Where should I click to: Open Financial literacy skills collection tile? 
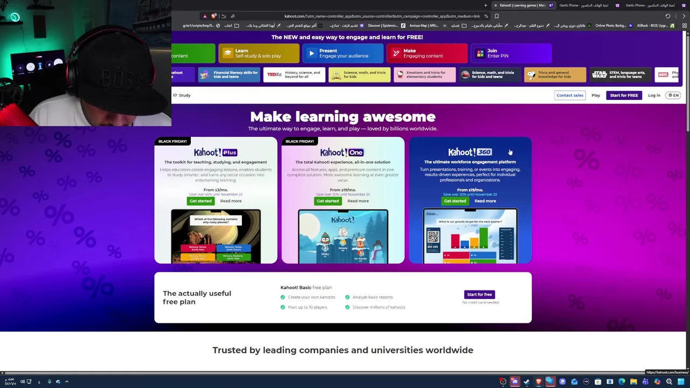pyautogui.click(x=229, y=75)
